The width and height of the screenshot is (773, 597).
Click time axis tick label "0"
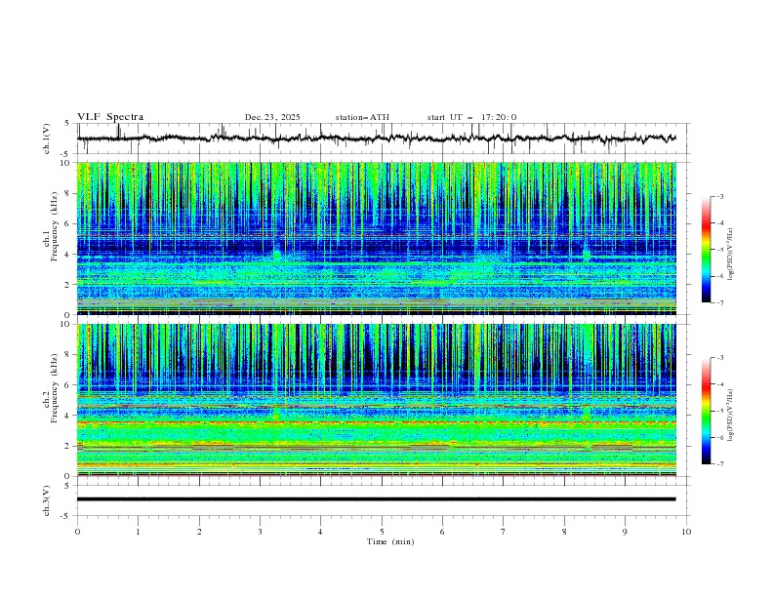77,532
